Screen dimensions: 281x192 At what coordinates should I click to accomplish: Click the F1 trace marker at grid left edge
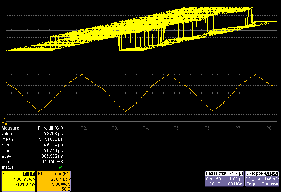4,121
